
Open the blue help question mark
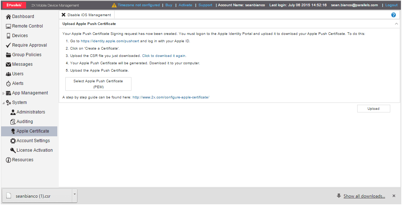point(394,15)
